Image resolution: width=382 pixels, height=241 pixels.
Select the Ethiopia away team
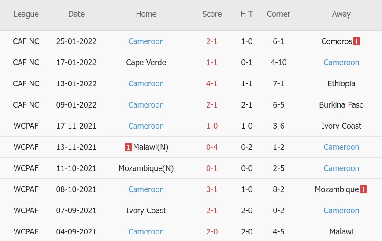pos(341,84)
